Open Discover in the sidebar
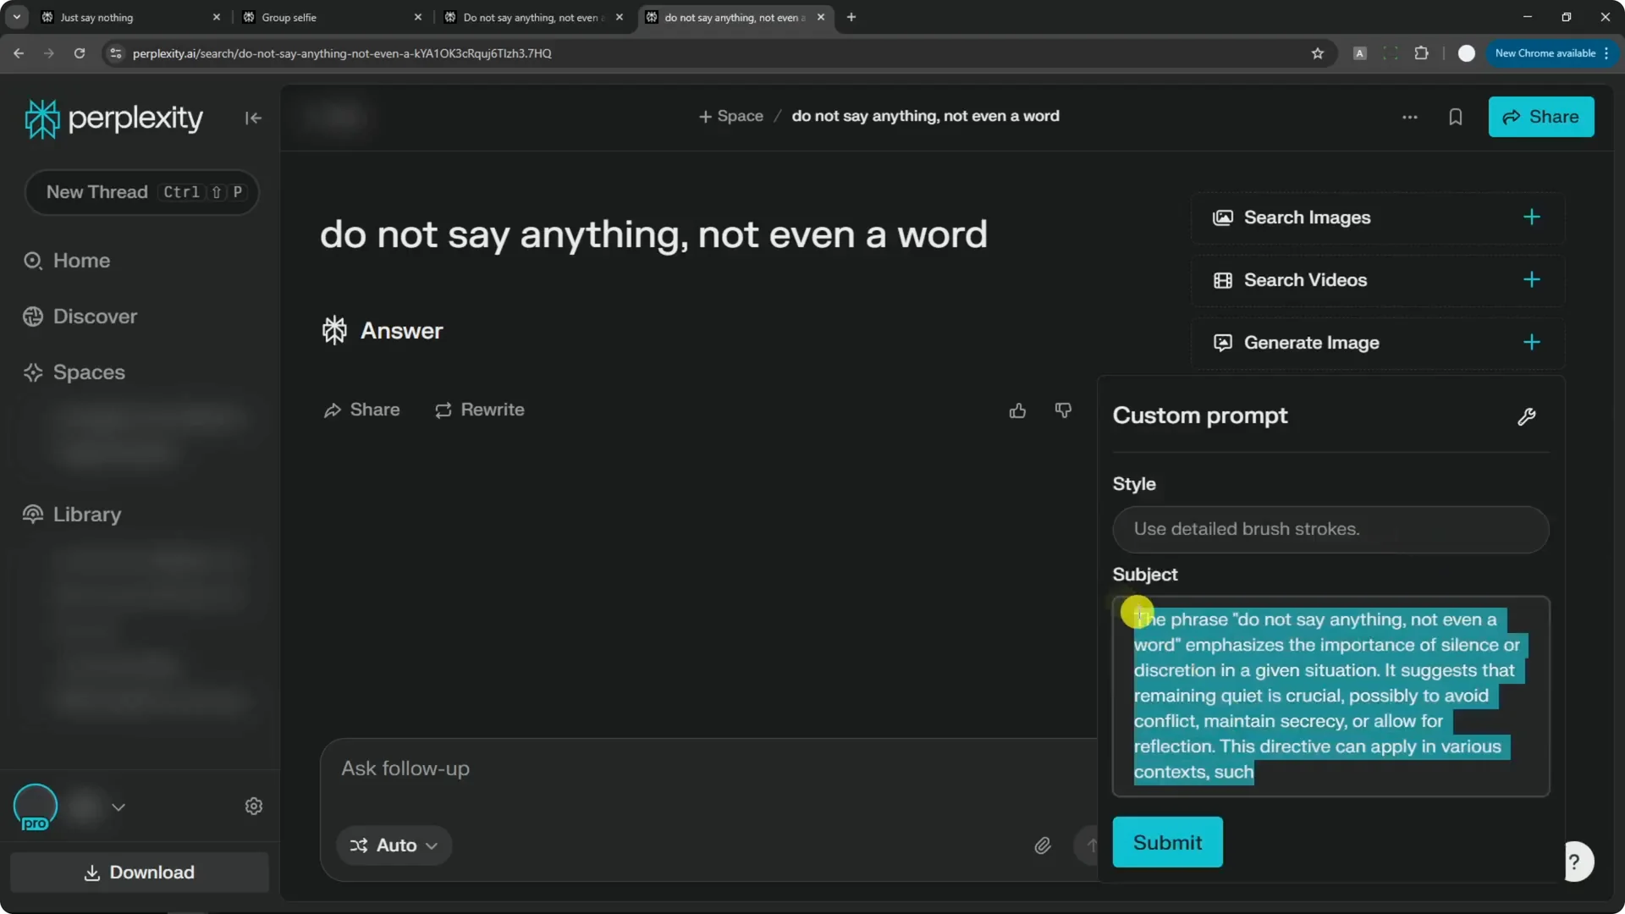 [x=94, y=317]
